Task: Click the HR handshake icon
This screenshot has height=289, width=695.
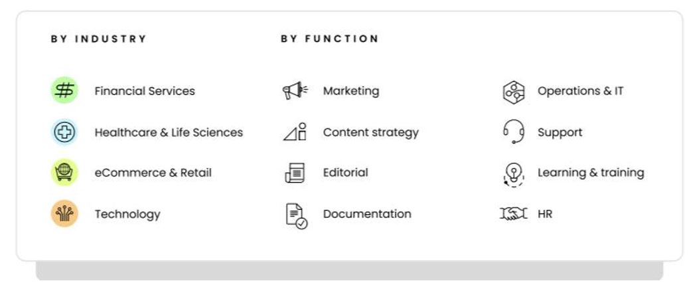Action: point(513,214)
